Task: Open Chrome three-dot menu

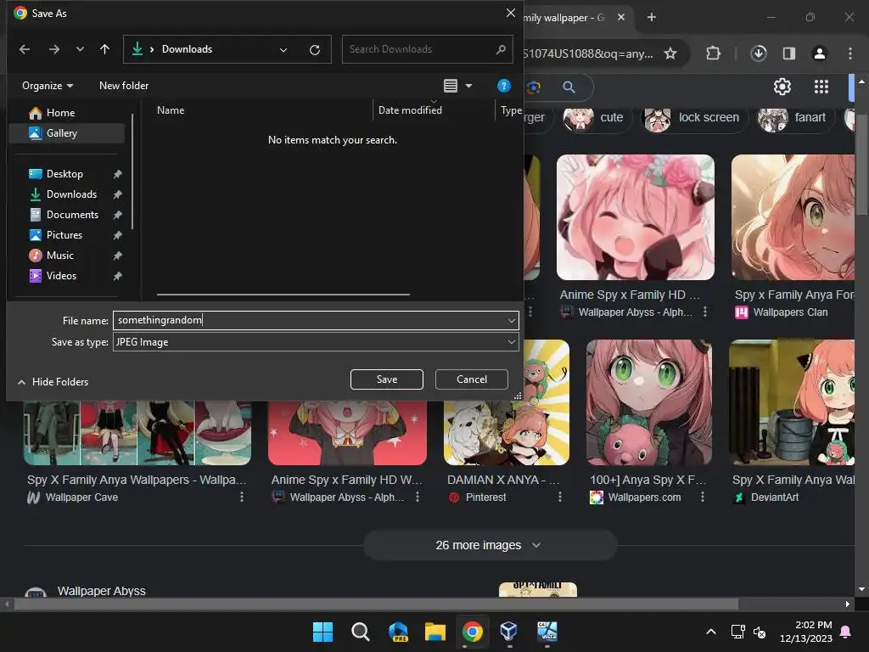Action: (x=850, y=53)
